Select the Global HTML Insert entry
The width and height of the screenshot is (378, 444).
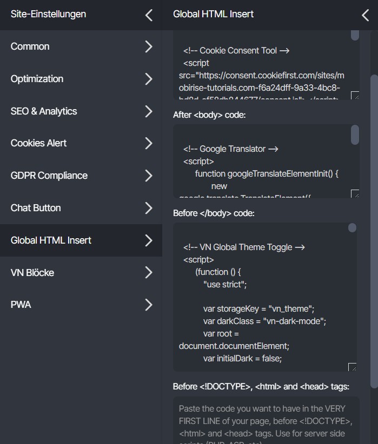click(x=81, y=240)
